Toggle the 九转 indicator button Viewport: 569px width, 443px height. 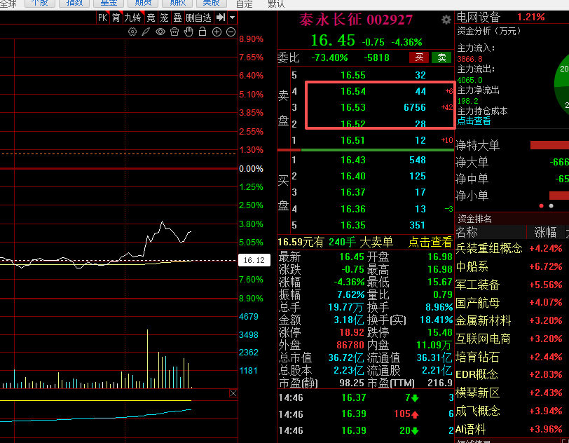click(133, 18)
